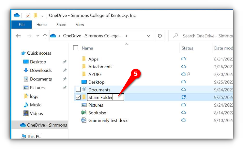This screenshot has width=243, height=149.
Task: Open Pictures in Quick access
Action: (x=38, y=88)
